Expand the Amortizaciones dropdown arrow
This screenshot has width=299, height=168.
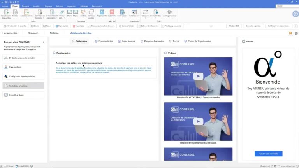26,18
